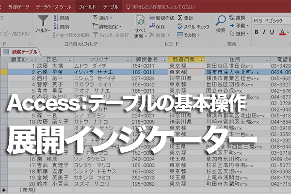The height and width of the screenshot is (194, 291).
Task: Open the 顧客ID column filter arrow
Action: tap(32, 60)
